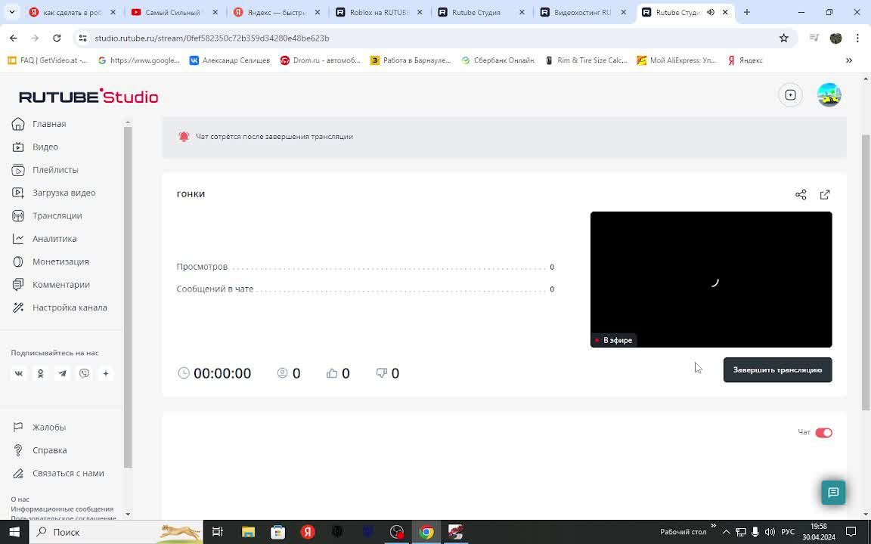Switch to the Roblox на RUTUBE tab

379,12
